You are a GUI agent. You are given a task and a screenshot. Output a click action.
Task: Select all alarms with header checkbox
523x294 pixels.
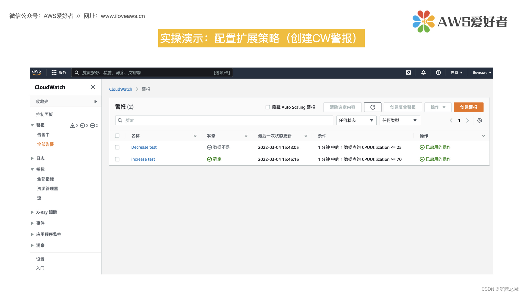pyautogui.click(x=117, y=136)
